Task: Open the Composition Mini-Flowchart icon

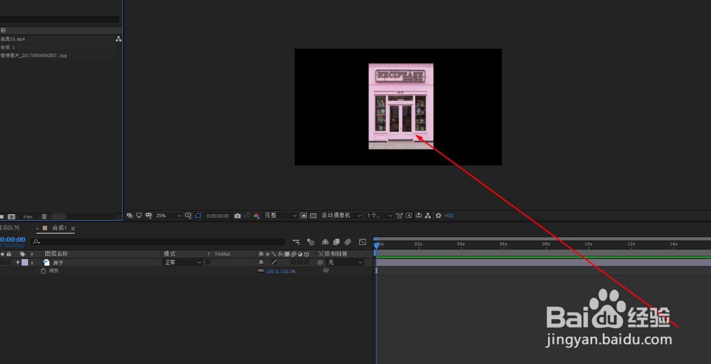Action: 296,242
